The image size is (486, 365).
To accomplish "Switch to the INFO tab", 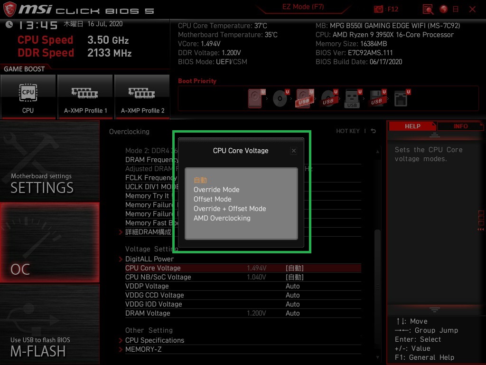I will [x=460, y=126].
